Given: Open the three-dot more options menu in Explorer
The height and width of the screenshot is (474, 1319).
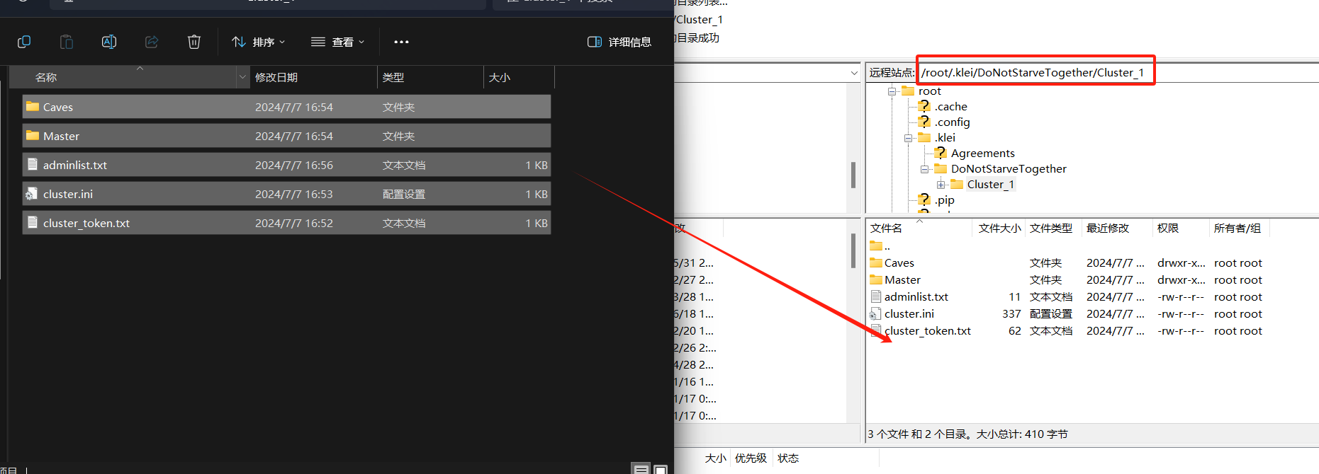Looking at the screenshot, I should click(401, 42).
